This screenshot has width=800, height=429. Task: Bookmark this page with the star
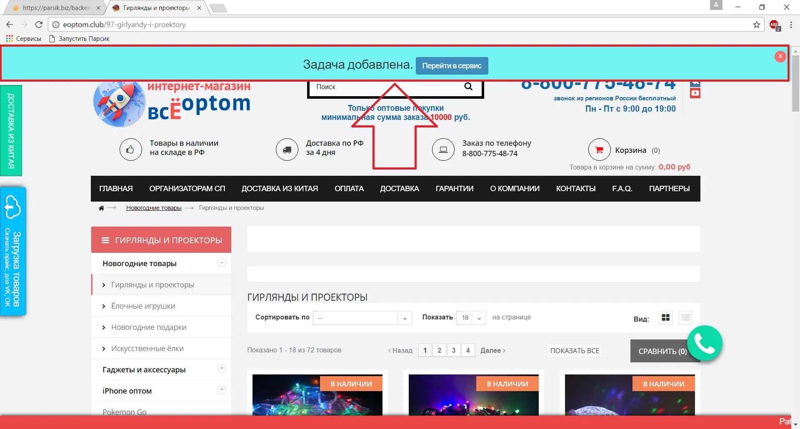757,25
